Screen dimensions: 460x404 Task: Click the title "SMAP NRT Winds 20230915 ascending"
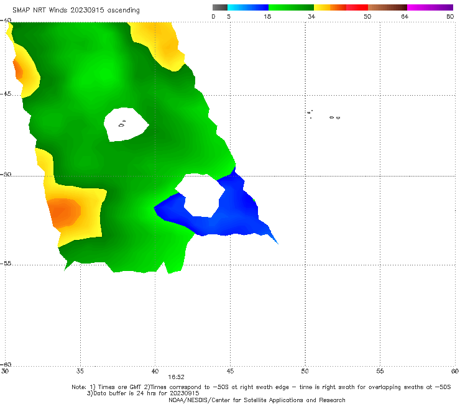[x=76, y=10]
